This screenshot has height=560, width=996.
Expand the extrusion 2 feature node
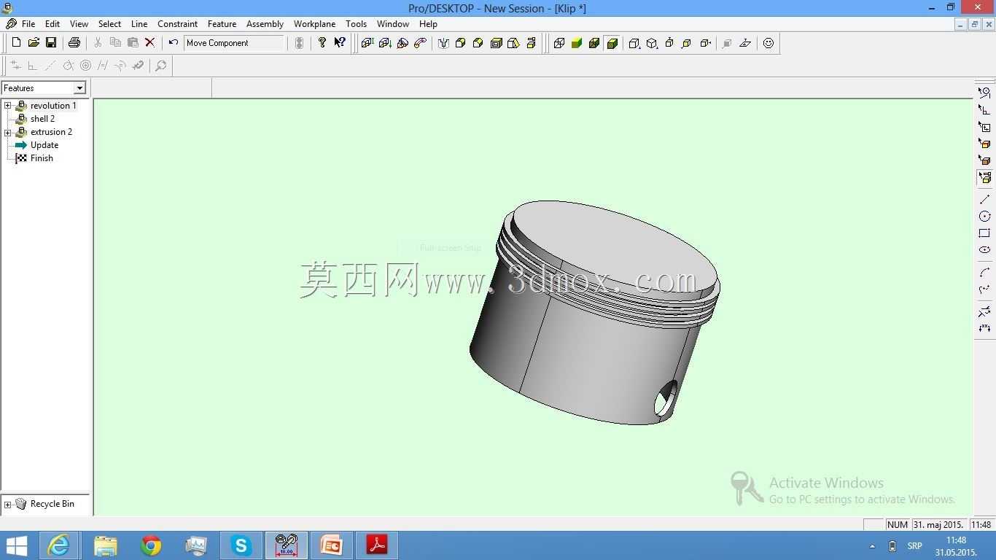[x=8, y=132]
